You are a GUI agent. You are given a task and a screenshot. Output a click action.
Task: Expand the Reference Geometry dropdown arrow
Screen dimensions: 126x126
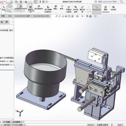tap(62, 13)
